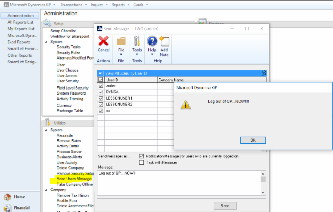Click the message box scroll up arrow
The image size is (333, 212).
[263, 174]
